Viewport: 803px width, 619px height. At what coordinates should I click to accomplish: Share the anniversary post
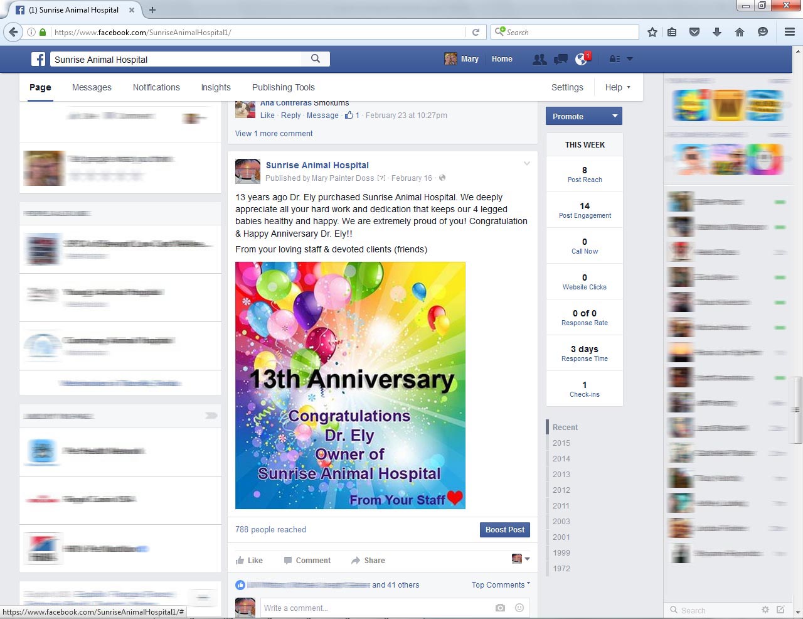pyautogui.click(x=368, y=561)
